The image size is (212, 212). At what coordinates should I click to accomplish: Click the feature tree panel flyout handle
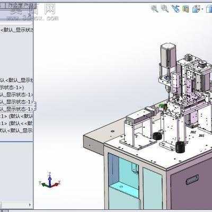pos(35,106)
